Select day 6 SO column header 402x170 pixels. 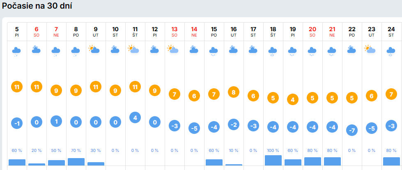tap(37, 32)
